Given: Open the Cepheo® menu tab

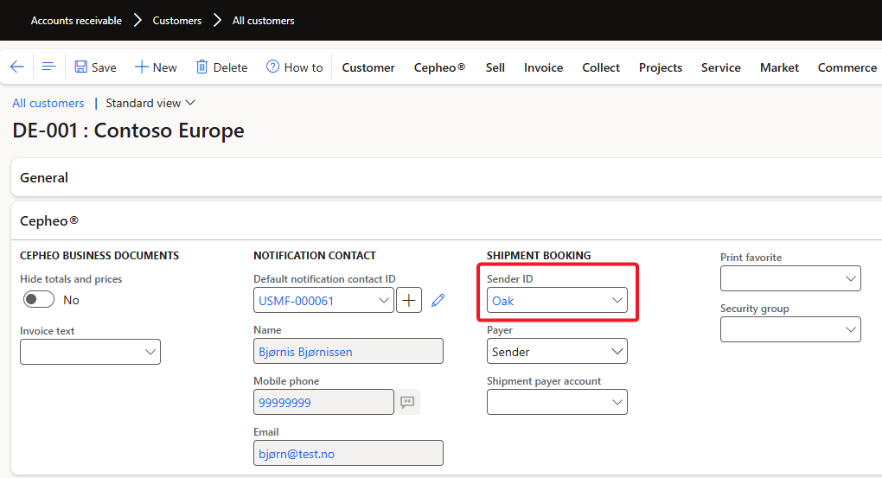Looking at the screenshot, I should point(439,67).
